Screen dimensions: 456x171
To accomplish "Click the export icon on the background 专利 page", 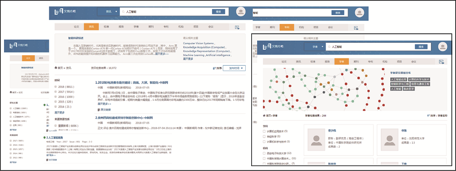I will [x=356, y=28].
